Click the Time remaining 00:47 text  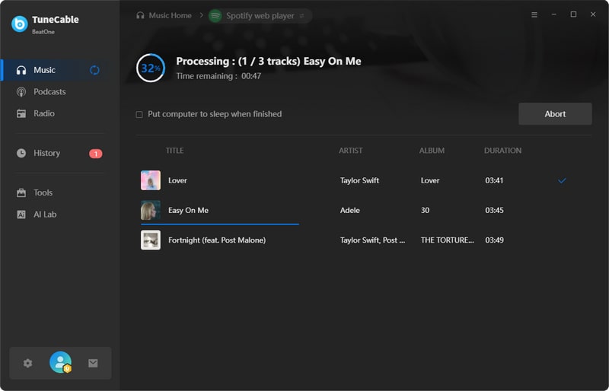(218, 76)
